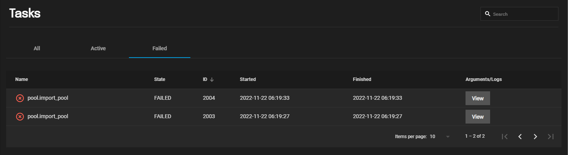
Task: Go to the first page
Action: 505,137
